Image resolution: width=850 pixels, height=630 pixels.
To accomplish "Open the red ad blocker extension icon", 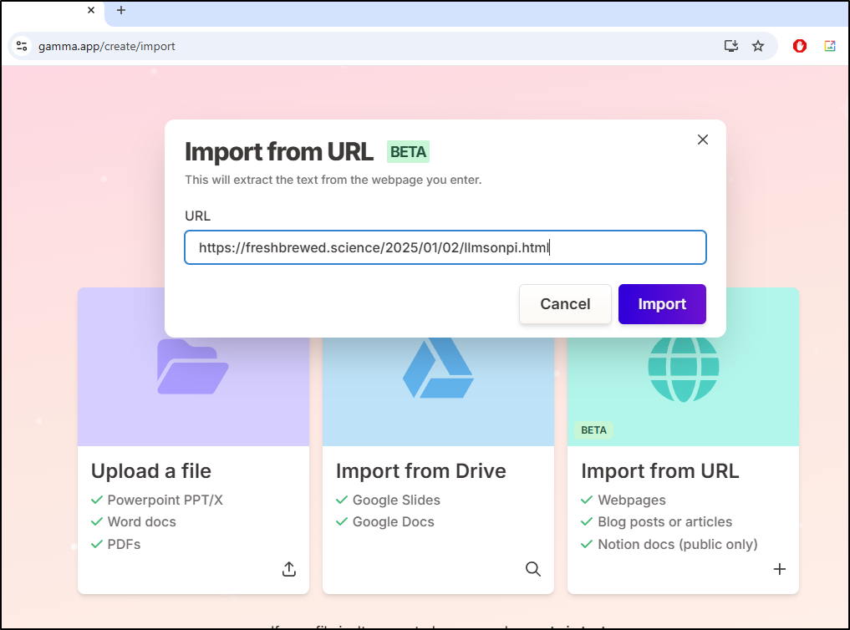I will tap(799, 46).
